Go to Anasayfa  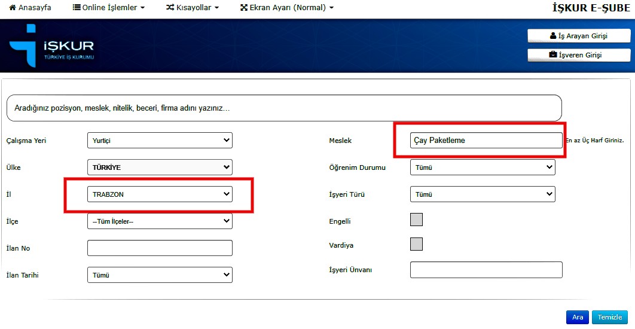coord(30,7)
